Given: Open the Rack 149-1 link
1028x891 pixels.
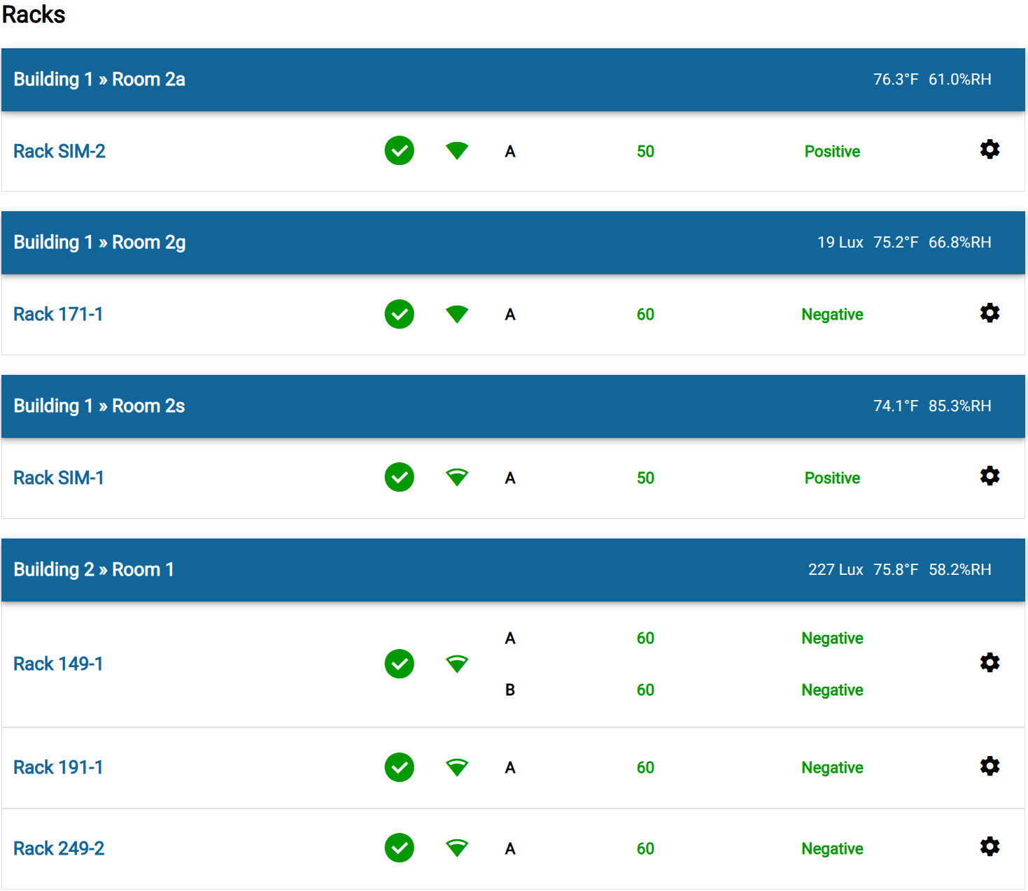Looking at the screenshot, I should 58,664.
